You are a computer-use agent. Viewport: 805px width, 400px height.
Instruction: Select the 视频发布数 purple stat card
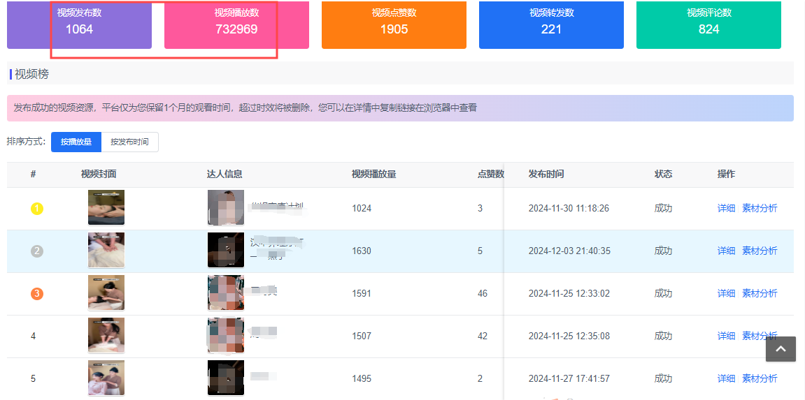[x=79, y=24]
